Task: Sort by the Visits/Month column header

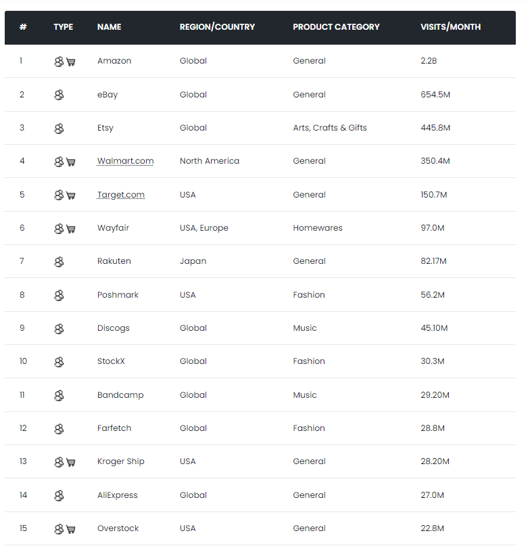Action: [x=450, y=27]
